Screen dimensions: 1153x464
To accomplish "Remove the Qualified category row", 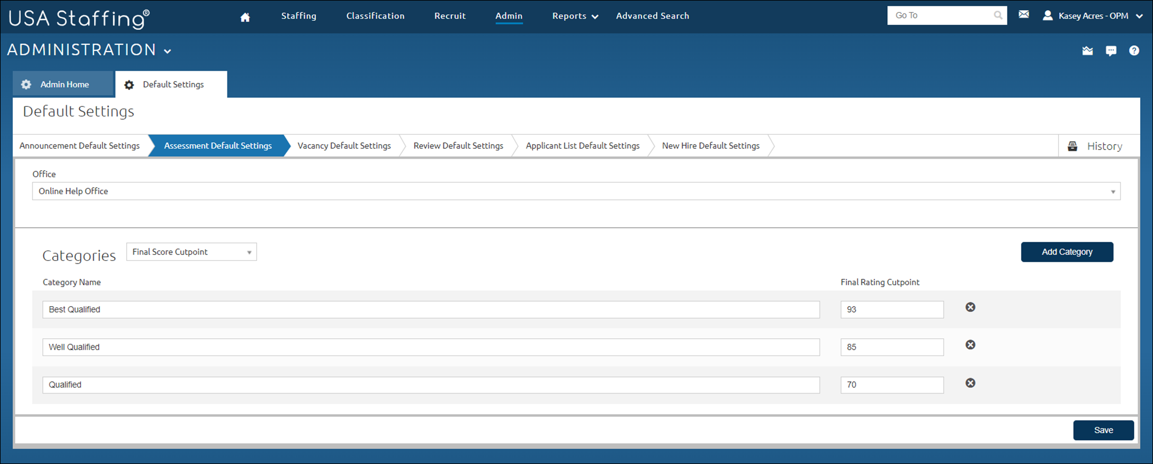I will coord(970,383).
